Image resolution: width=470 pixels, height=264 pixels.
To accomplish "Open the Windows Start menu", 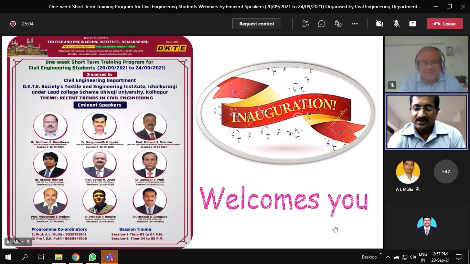I will pyautogui.click(x=8, y=257).
